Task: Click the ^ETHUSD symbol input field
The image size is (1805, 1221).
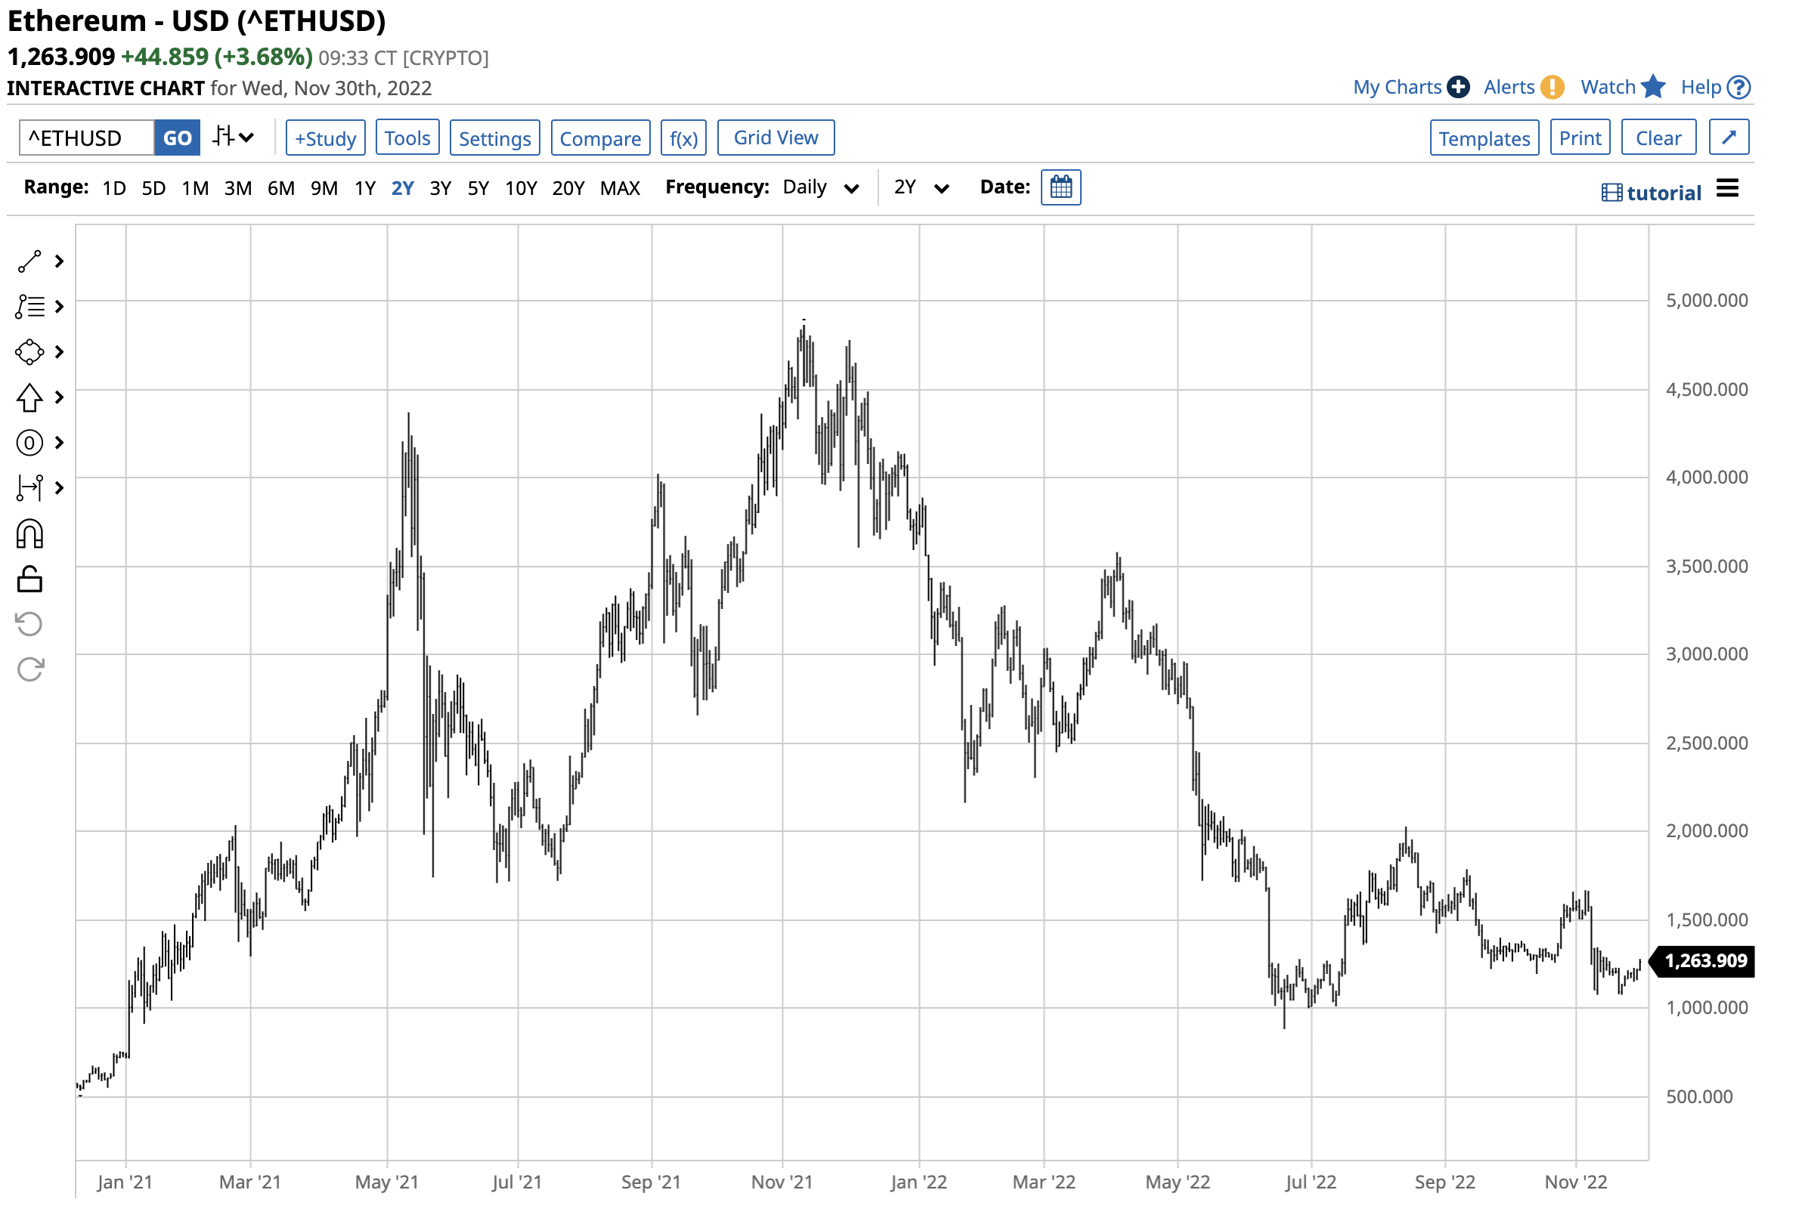Action: point(87,138)
